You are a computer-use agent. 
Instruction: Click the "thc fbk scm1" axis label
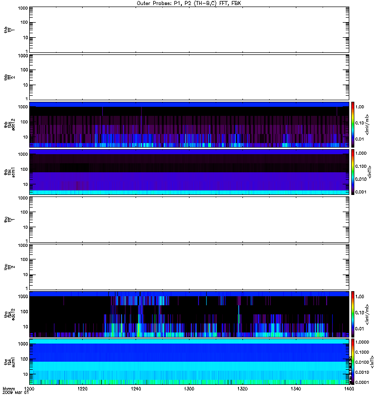[x=9, y=362]
